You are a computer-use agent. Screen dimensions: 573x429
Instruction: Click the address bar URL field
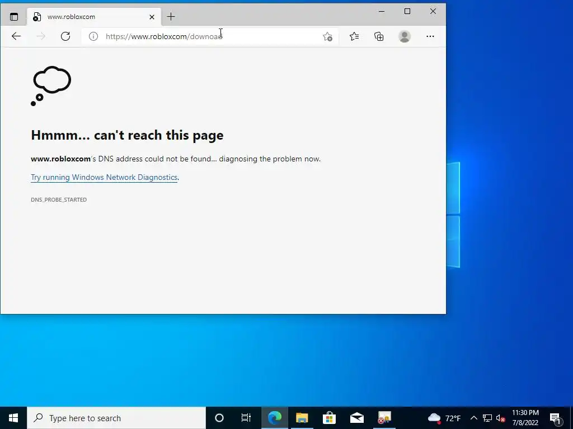pos(210,36)
